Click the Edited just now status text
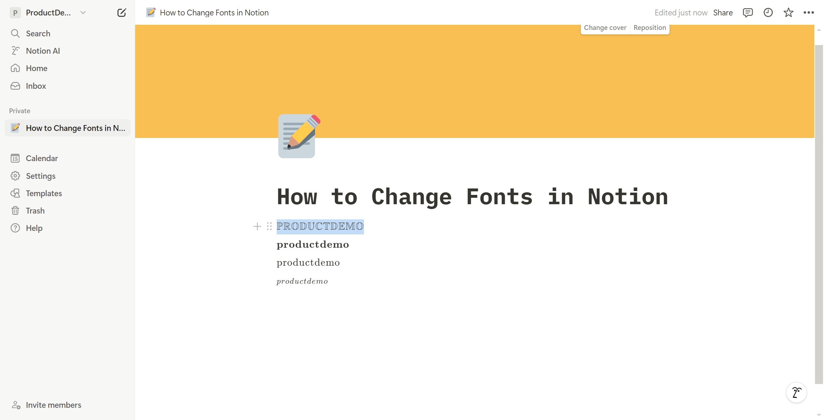824x420 pixels. tap(681, 13)
